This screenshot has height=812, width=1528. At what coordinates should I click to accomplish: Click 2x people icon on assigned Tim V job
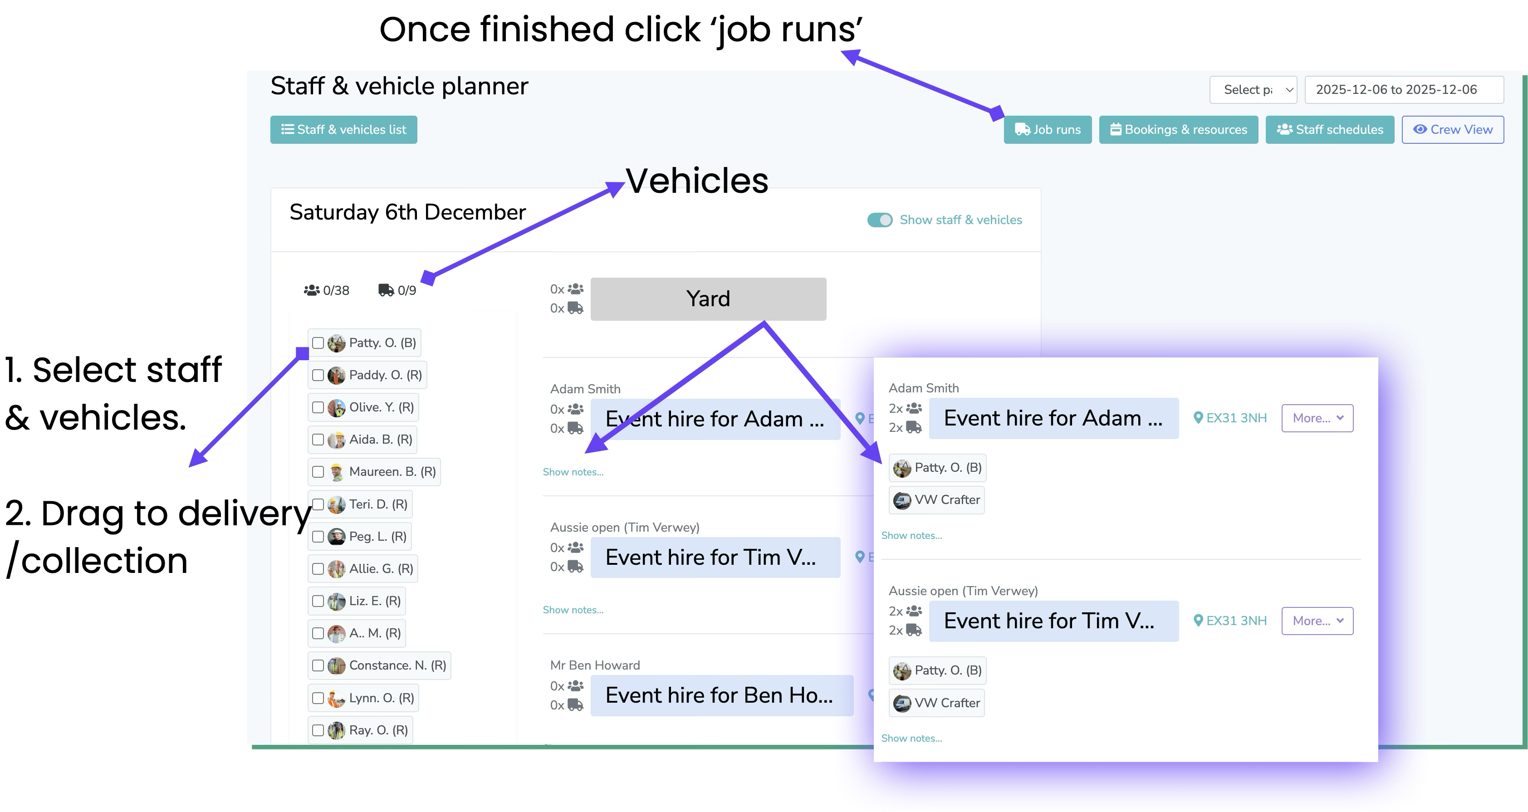point(914,611)
